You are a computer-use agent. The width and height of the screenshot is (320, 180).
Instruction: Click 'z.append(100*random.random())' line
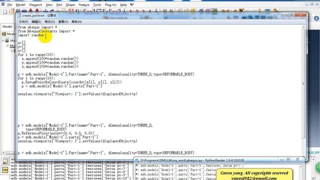pyautogui.click(x=50, y=66)
